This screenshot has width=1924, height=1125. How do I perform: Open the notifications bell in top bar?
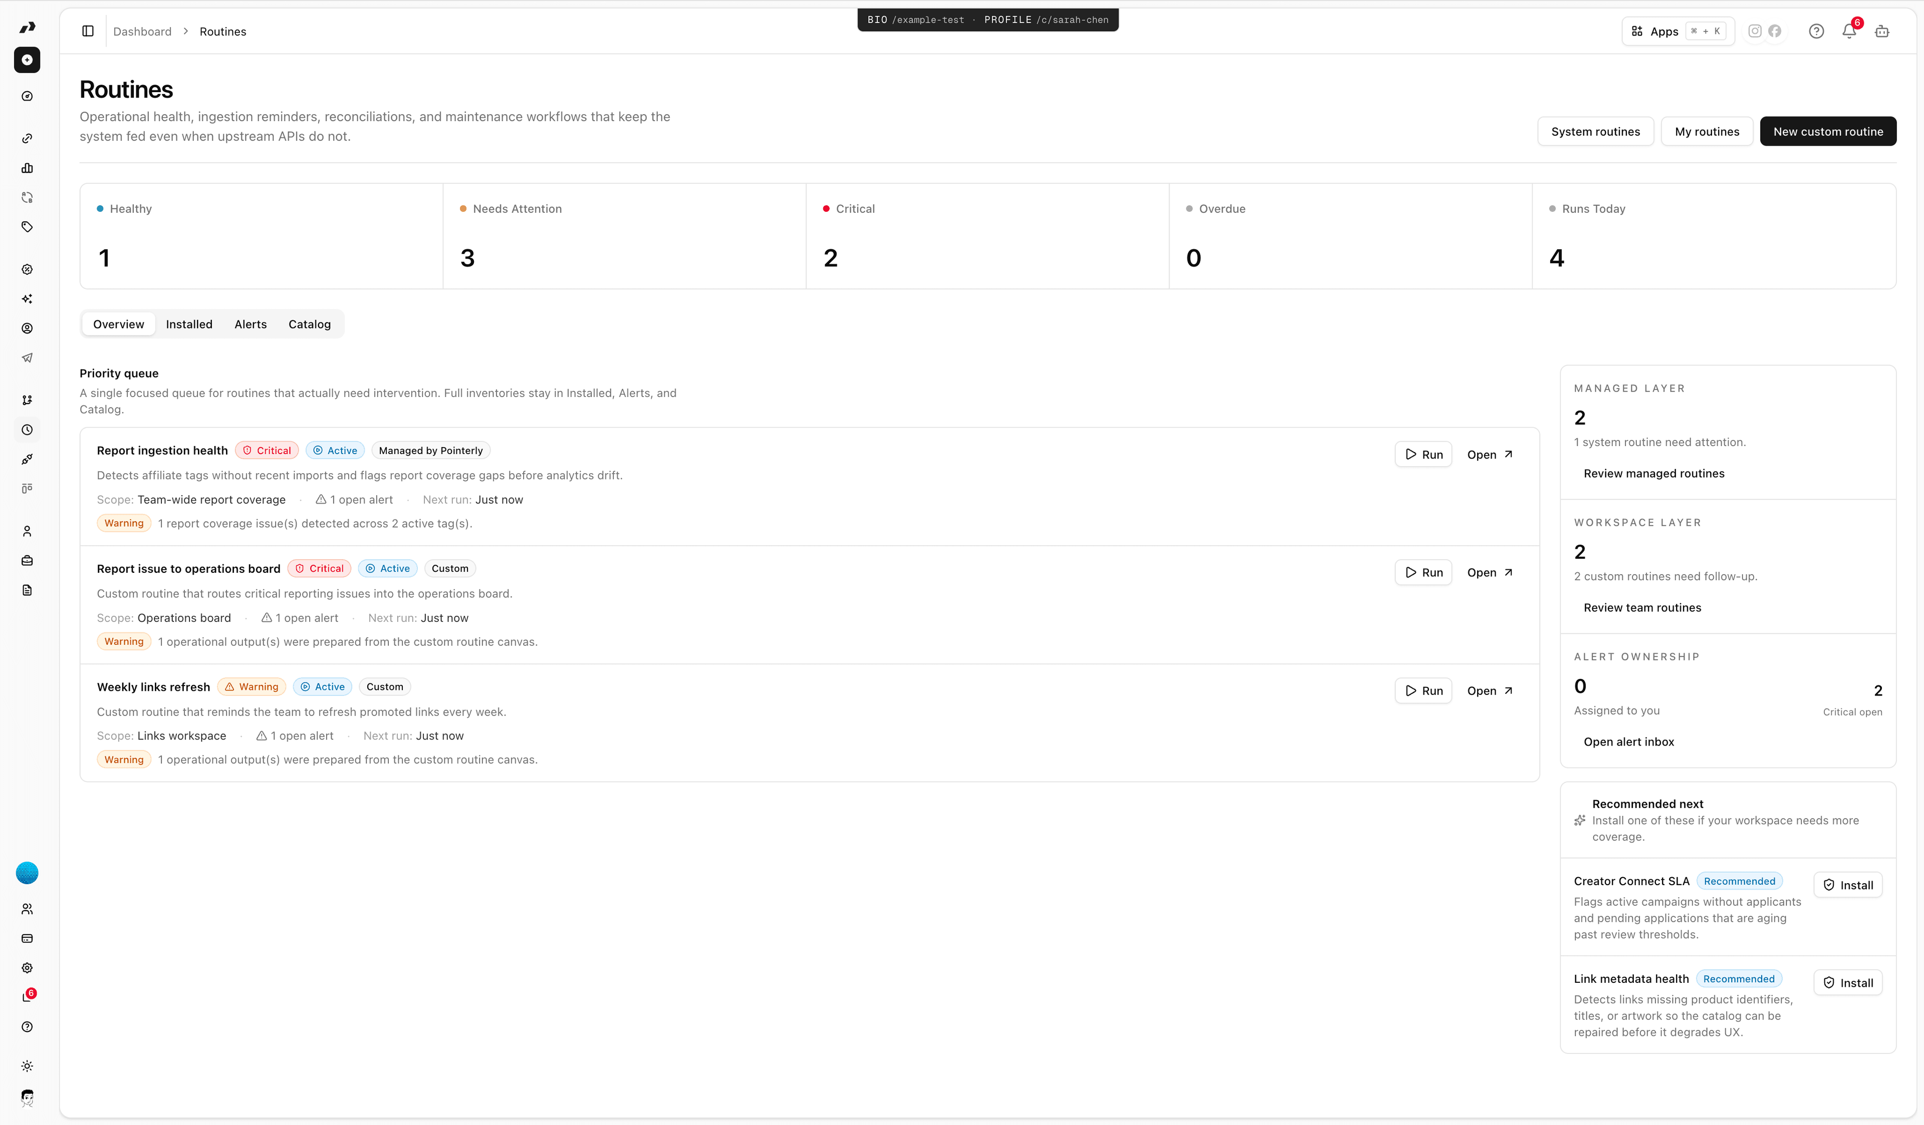tap(1849, 31)
